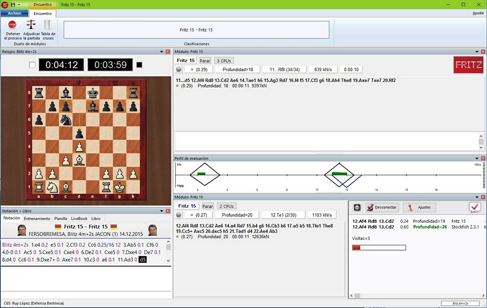The image size is (487, 308).
Task: Close the top Módulo: Fritz 15 panel
Action: tap(483, 52)
